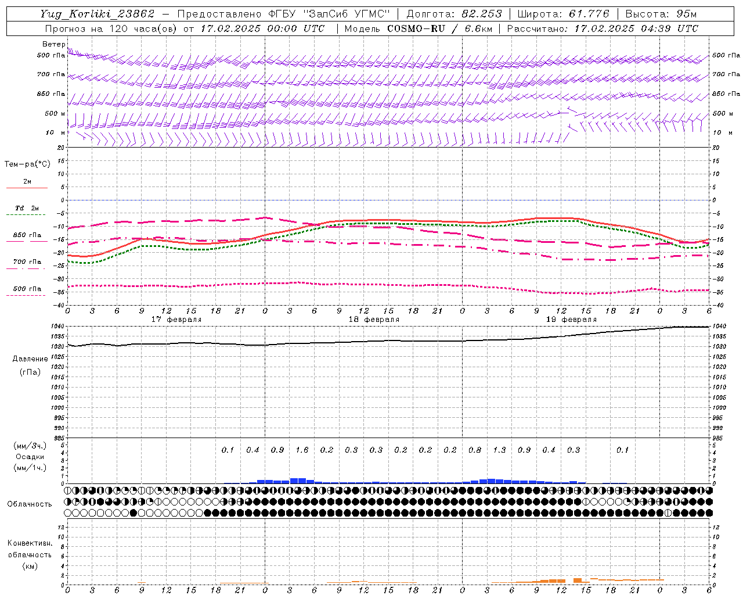
Task: Click the 19 февраля date label
Action: 571,320
